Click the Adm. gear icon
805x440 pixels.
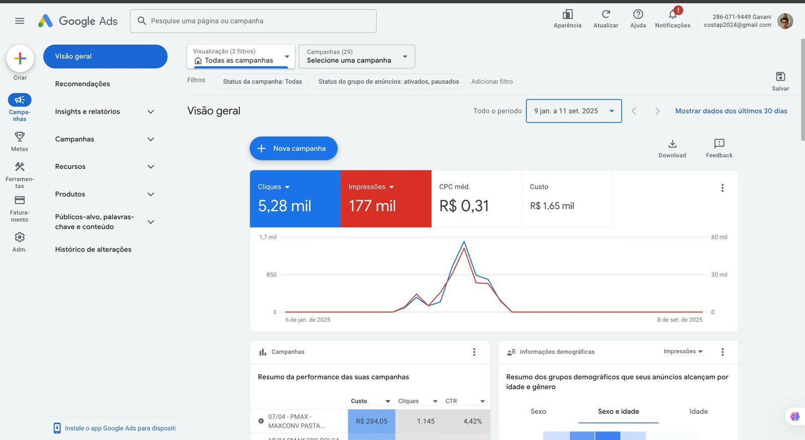pos(20,237)
